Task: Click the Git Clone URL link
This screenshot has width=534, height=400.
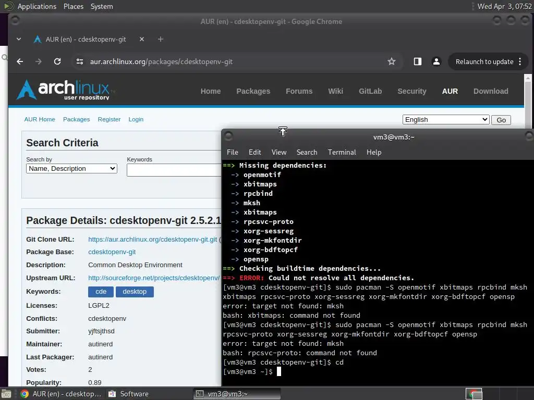Action: 152,240
